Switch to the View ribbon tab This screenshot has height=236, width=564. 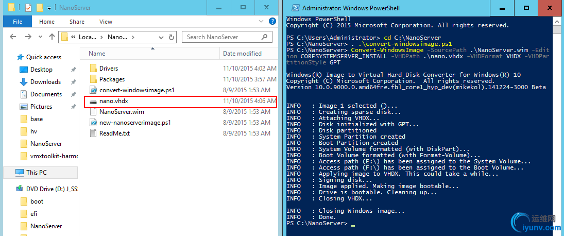click(106, 22)
